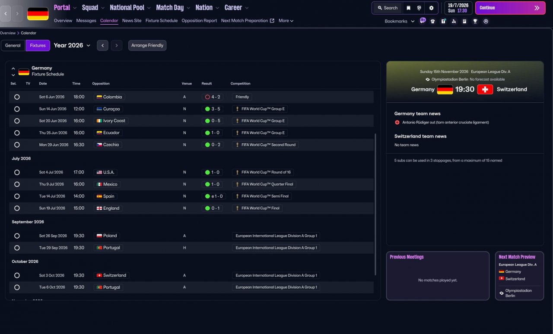Open the circular badge bookmark shortcut
Image resolution: width=553 pixels, height=334 pixels.
pyautogui.click(x=486, y=21)
